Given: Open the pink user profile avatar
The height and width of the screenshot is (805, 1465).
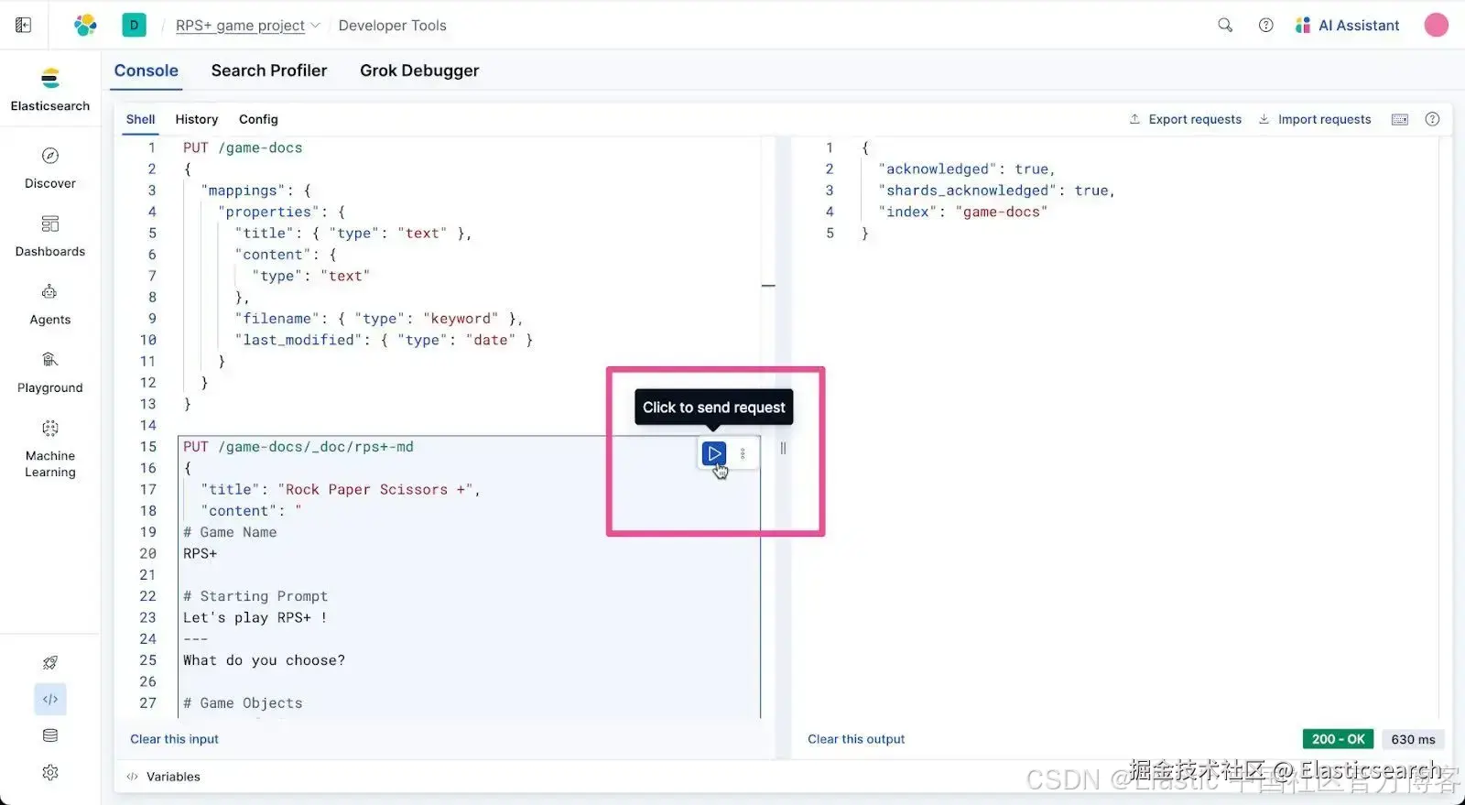Looking at the screenshot, I should 1437,26.
